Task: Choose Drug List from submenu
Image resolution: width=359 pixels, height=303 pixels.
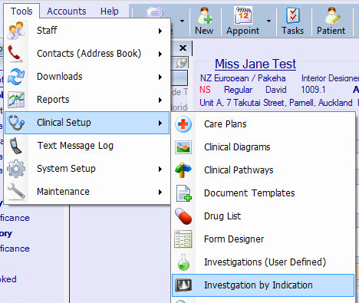Action: click(x=263, y=216)
